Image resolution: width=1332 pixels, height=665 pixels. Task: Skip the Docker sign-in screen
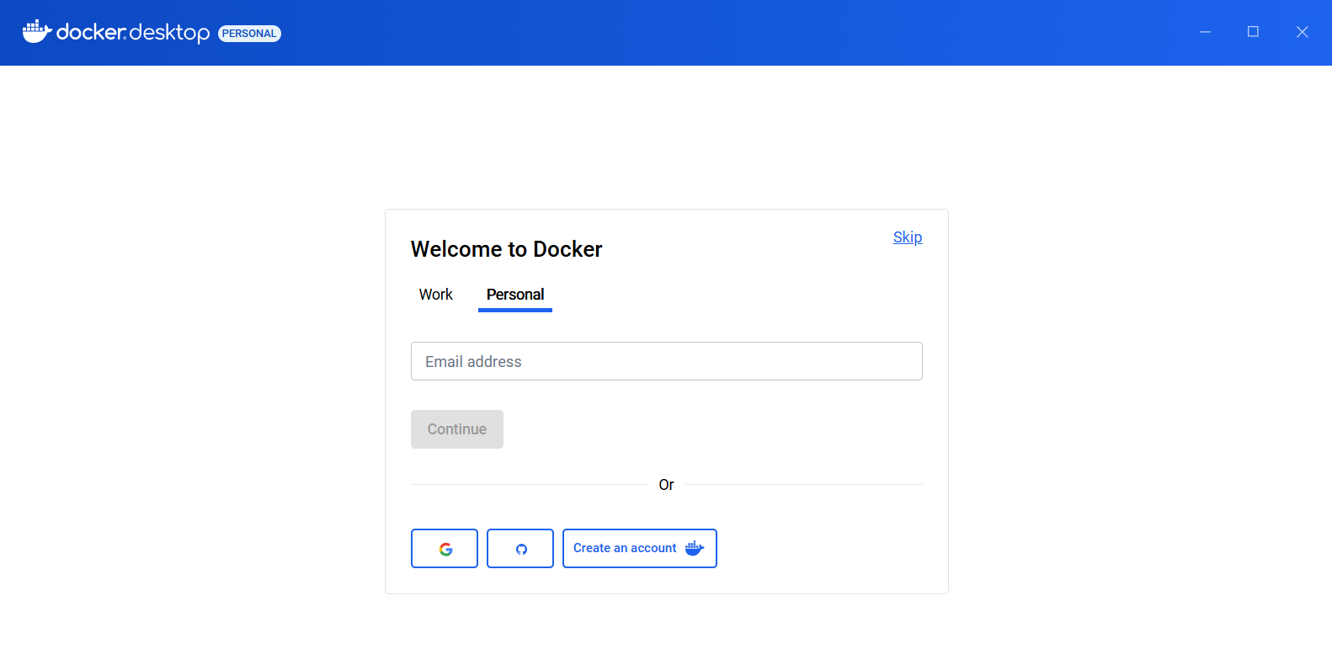coord(908,237)
